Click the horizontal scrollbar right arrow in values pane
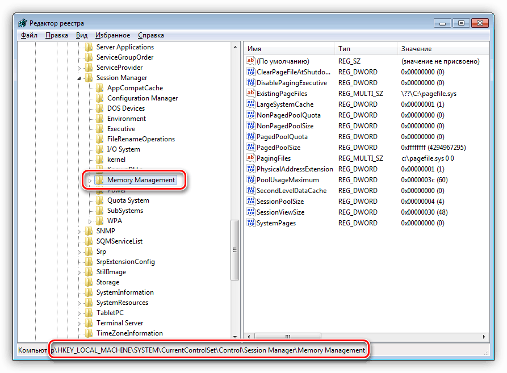507x373 pixels. [x=484, y=337]
